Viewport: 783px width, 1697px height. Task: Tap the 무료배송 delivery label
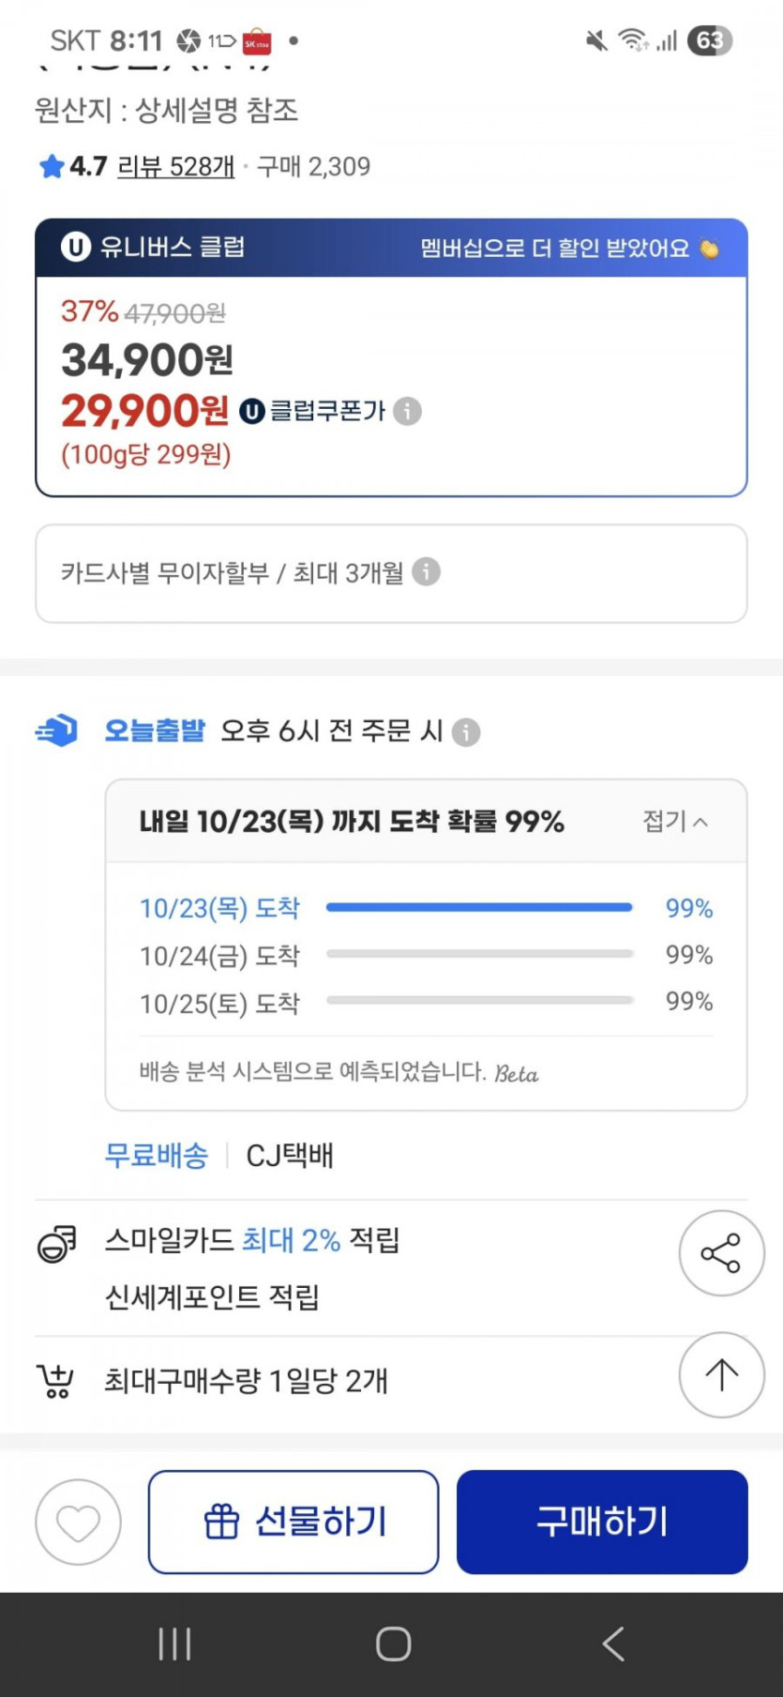[156, 1155]
